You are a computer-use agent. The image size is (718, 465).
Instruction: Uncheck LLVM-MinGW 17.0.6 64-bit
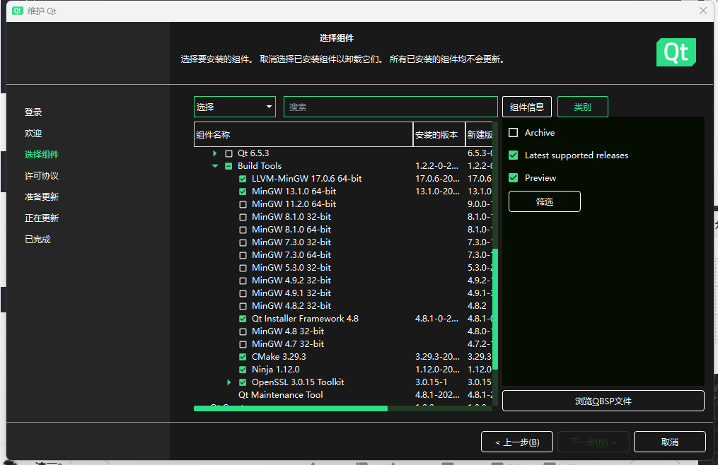243,179
